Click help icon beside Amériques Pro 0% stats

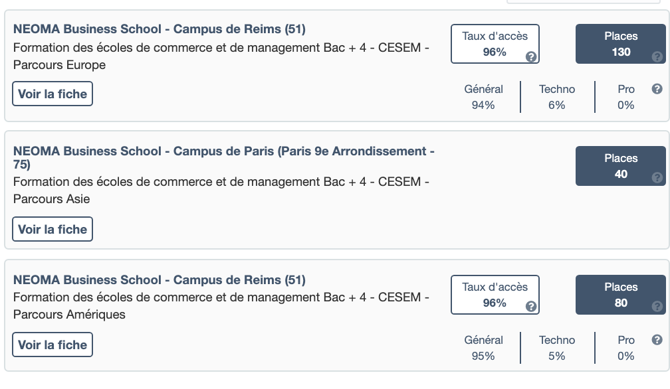(657, 340)
